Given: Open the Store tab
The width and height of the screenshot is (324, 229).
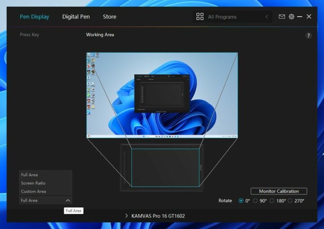Looking at the screenshot, I should pos(109,17).
